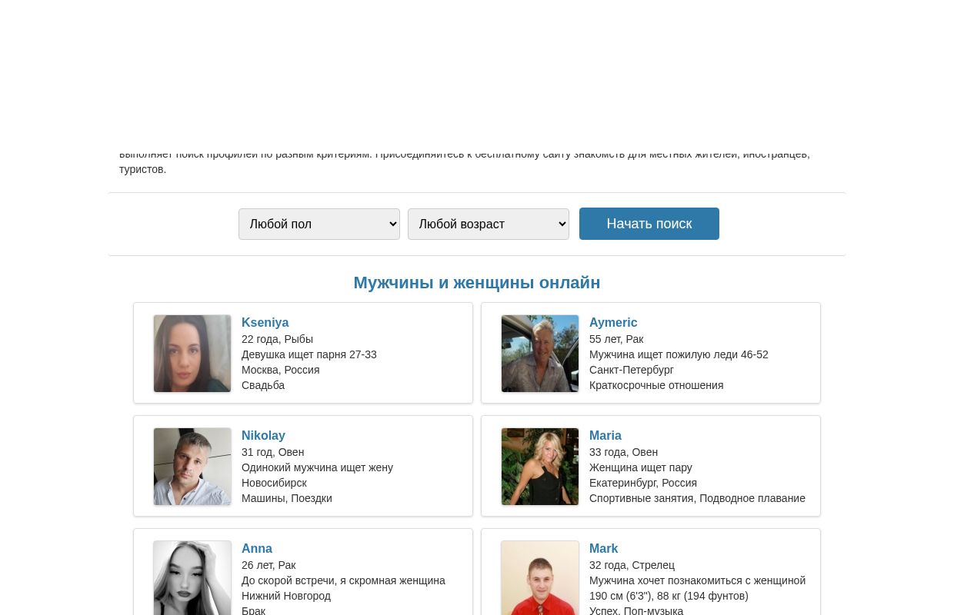Open Mark's profile name link
This screenshot has width=954, height=615.
click(x=604, y=549)
